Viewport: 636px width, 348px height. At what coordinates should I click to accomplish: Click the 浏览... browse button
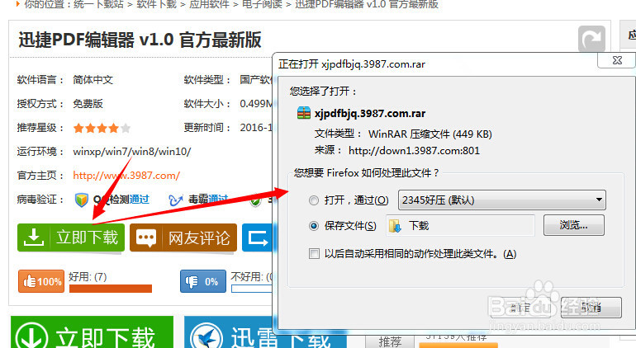click(x=573, y=225)
